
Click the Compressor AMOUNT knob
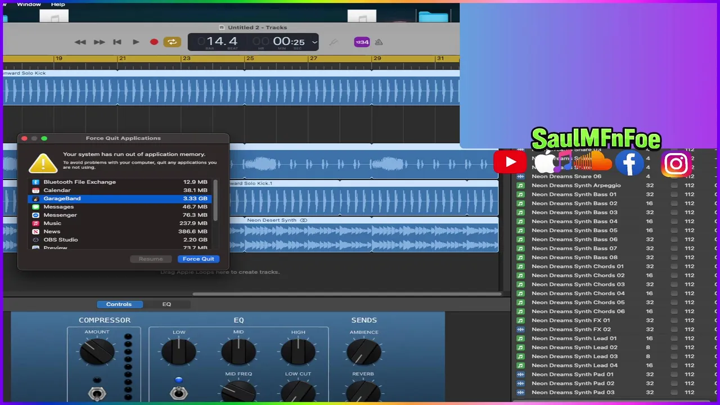click(x=97, y=352)
